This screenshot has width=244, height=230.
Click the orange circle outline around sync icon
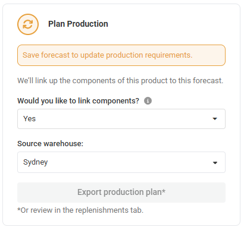28,24
